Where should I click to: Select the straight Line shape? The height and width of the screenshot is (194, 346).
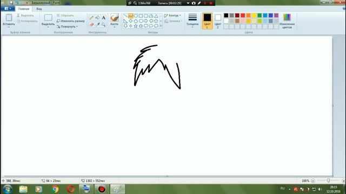[125, 16]
